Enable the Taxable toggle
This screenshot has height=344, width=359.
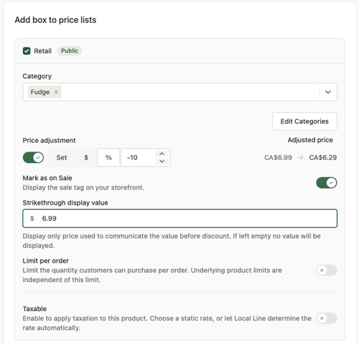tap(327, 318)
